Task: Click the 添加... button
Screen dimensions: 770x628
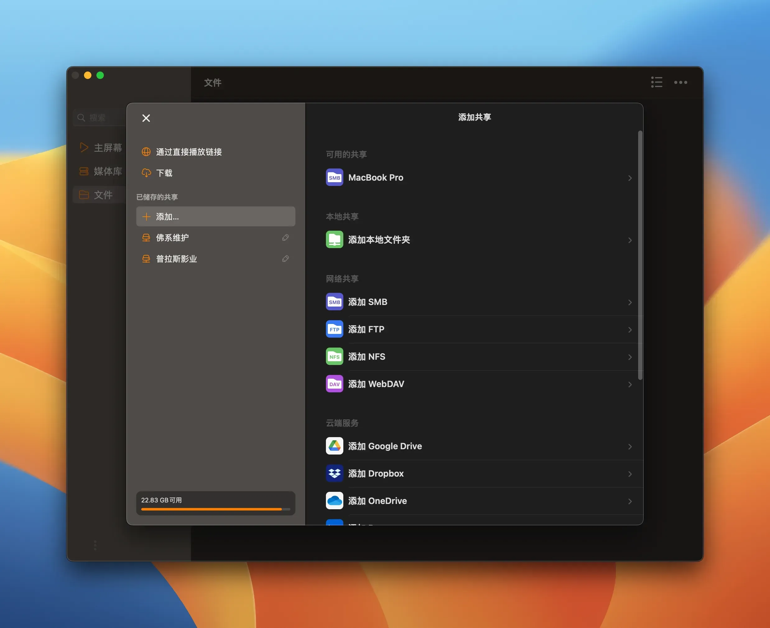Action: tap(216, 216)
